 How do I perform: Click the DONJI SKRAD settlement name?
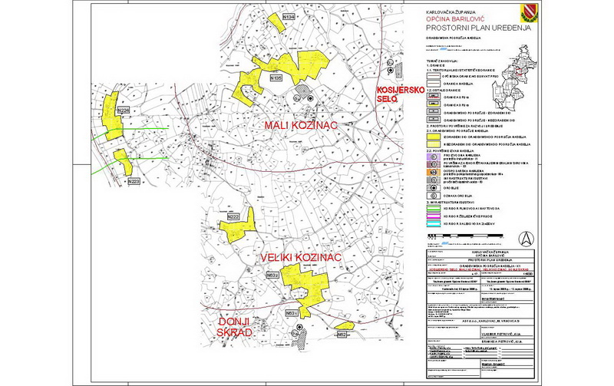pyautogui.click(x=234, y=327)
